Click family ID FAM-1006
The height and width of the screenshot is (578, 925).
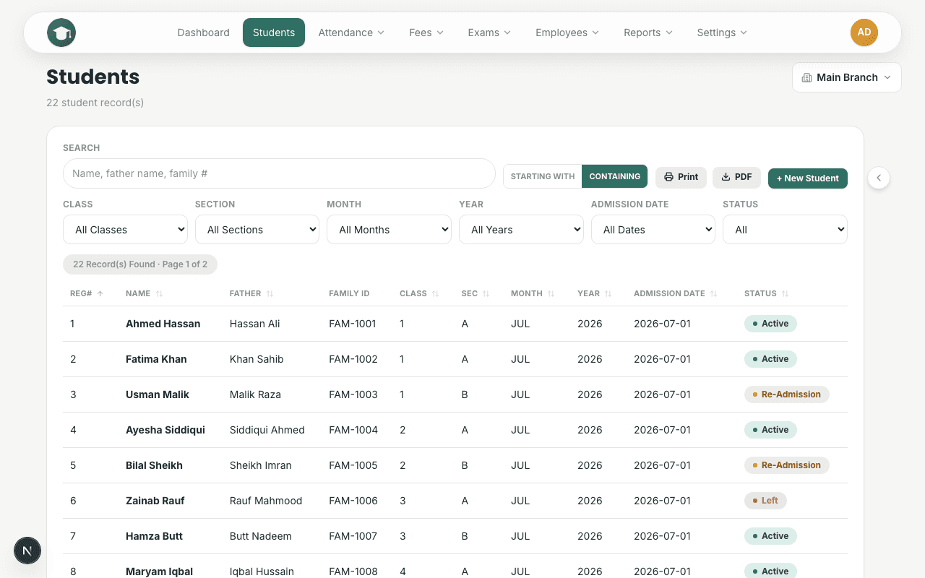pyautogui.click(x=353, y=501)
